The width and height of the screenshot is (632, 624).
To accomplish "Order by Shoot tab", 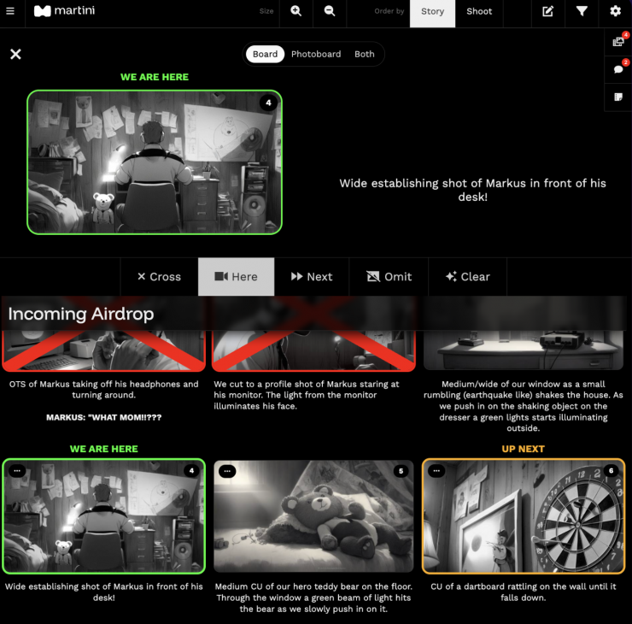I will [x=479, y=12].
